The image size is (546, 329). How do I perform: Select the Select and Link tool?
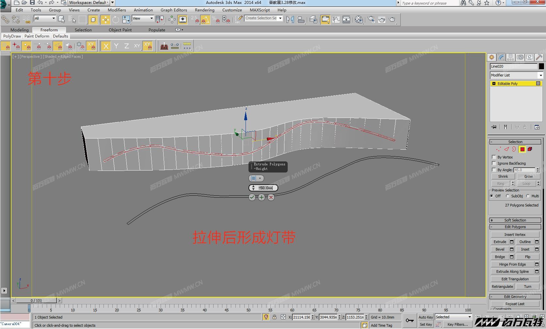pos(5,20)
